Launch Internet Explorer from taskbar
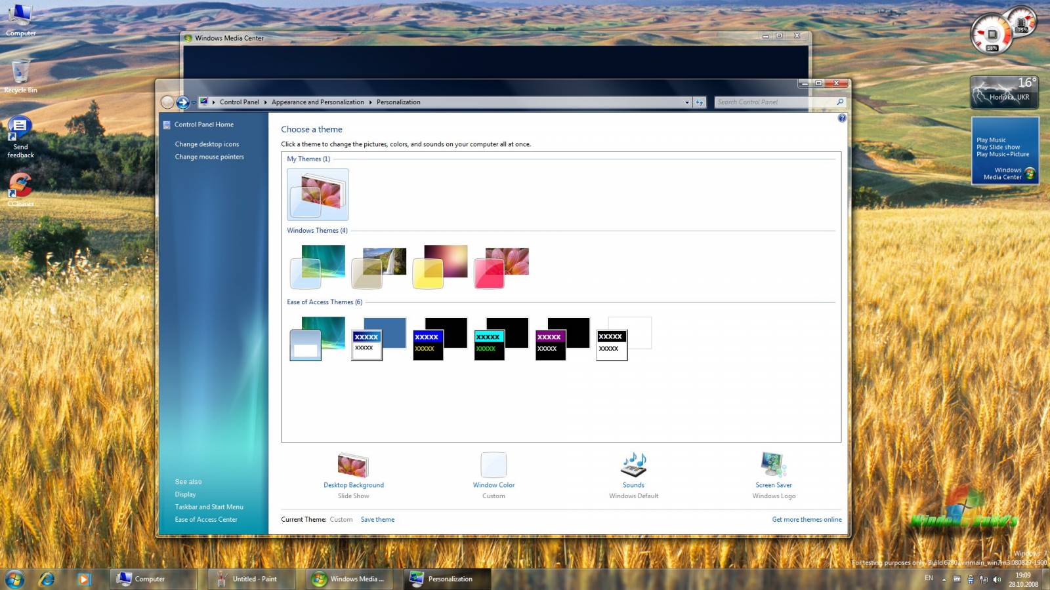Screen dimensions: 1050x590 click(x=47, y=579)
